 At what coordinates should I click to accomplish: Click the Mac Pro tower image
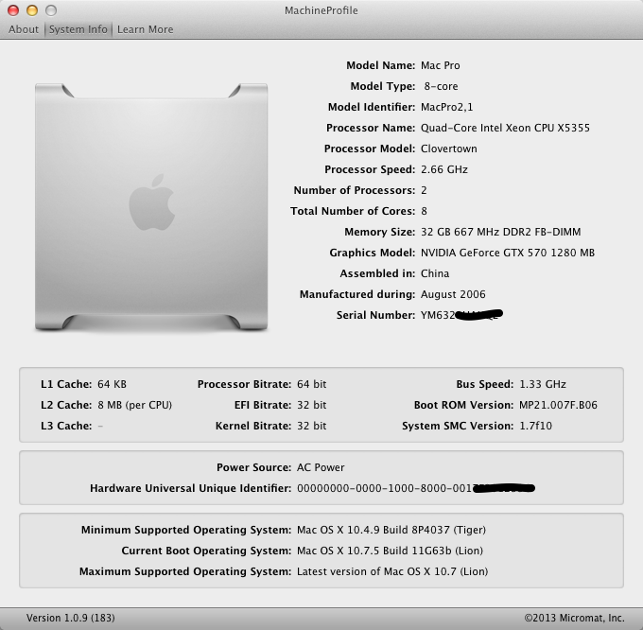coord(151,207)
